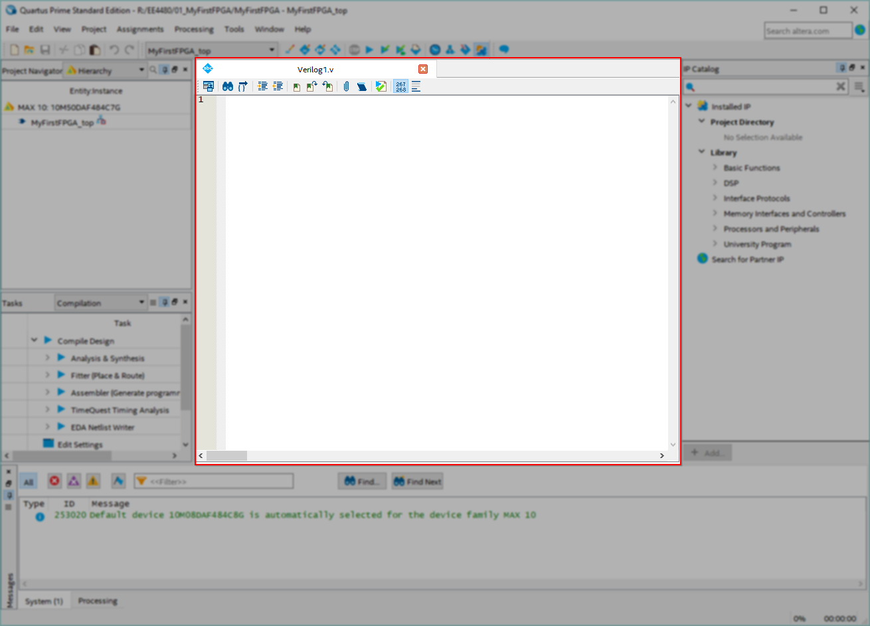Toggle warning messages filter button
Image resolution: width=870 pixels, height=626 pixels.
[93, 481]
